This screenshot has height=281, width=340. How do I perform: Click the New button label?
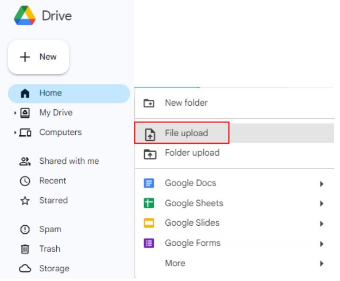point(48,57)
